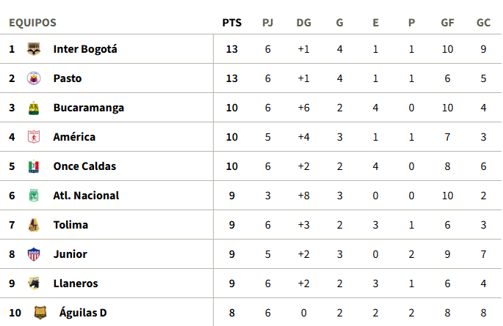Viewport: 503px width, 326px height.
Task: Click the Bucaramanga team crest
Action: (33, 108)
